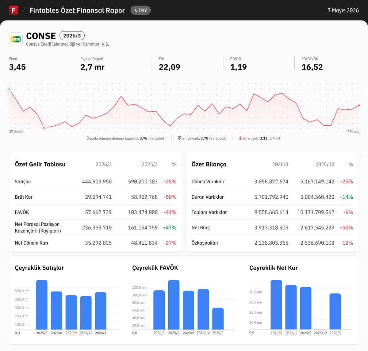Click the green up-arrow icon beside En yüksek

(x=179, y=139)
